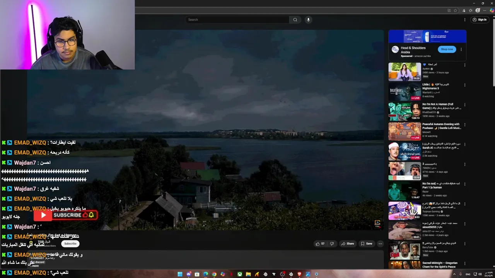Viewport: 495px width, 278px height.
Task: Open 'No I'm not a human Part 1' title
Action: 441,186
